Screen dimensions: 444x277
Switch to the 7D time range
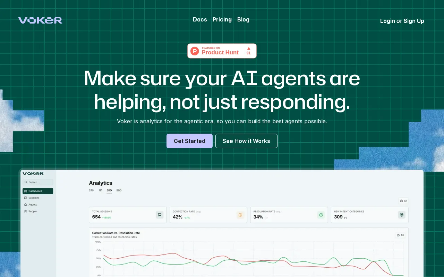click(100, 190)
